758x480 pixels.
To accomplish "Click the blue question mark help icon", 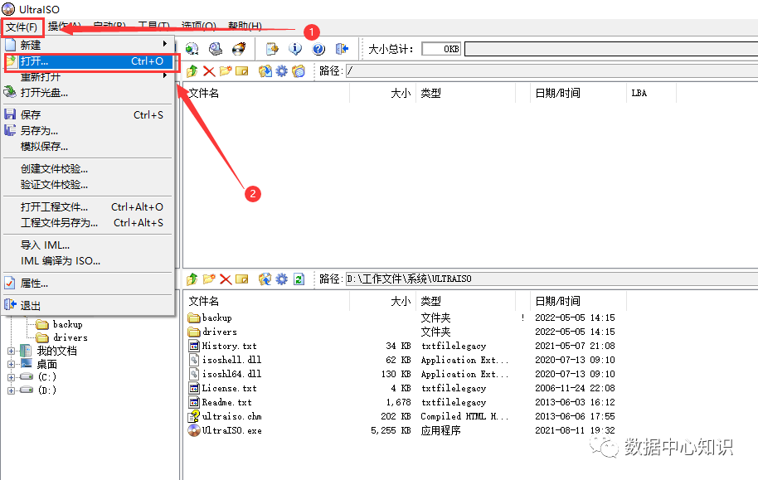I will coord(318,49).
